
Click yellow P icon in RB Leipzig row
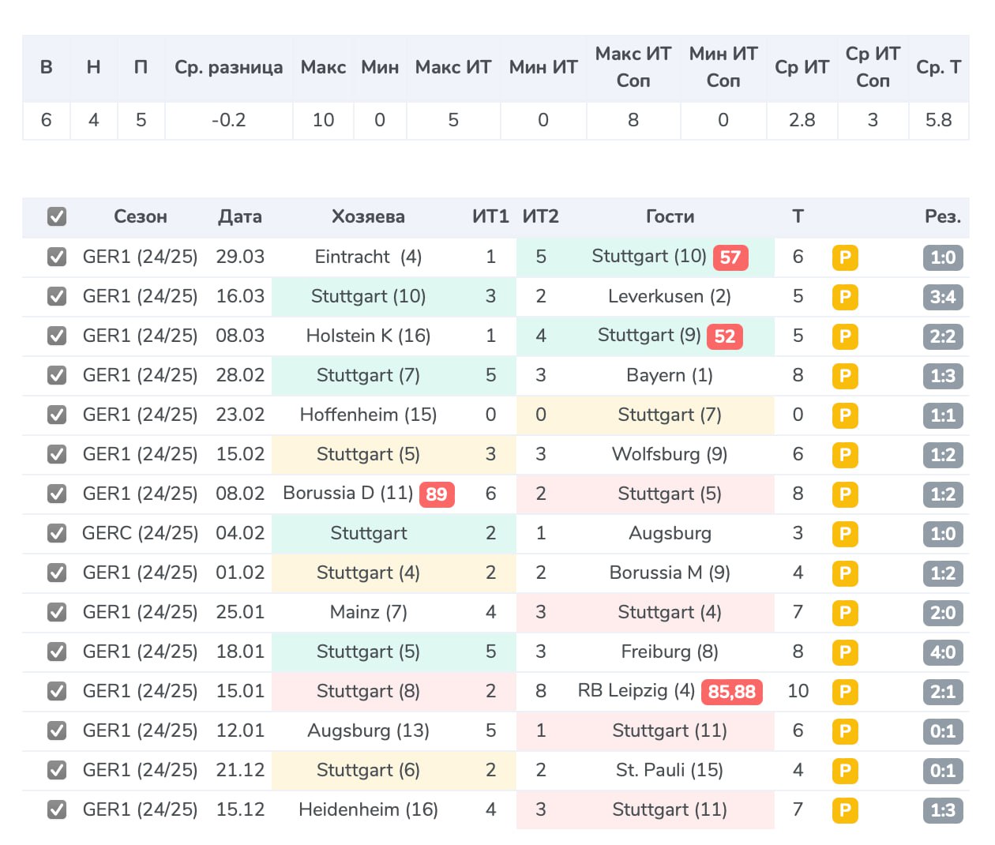(x=845, y=692)
